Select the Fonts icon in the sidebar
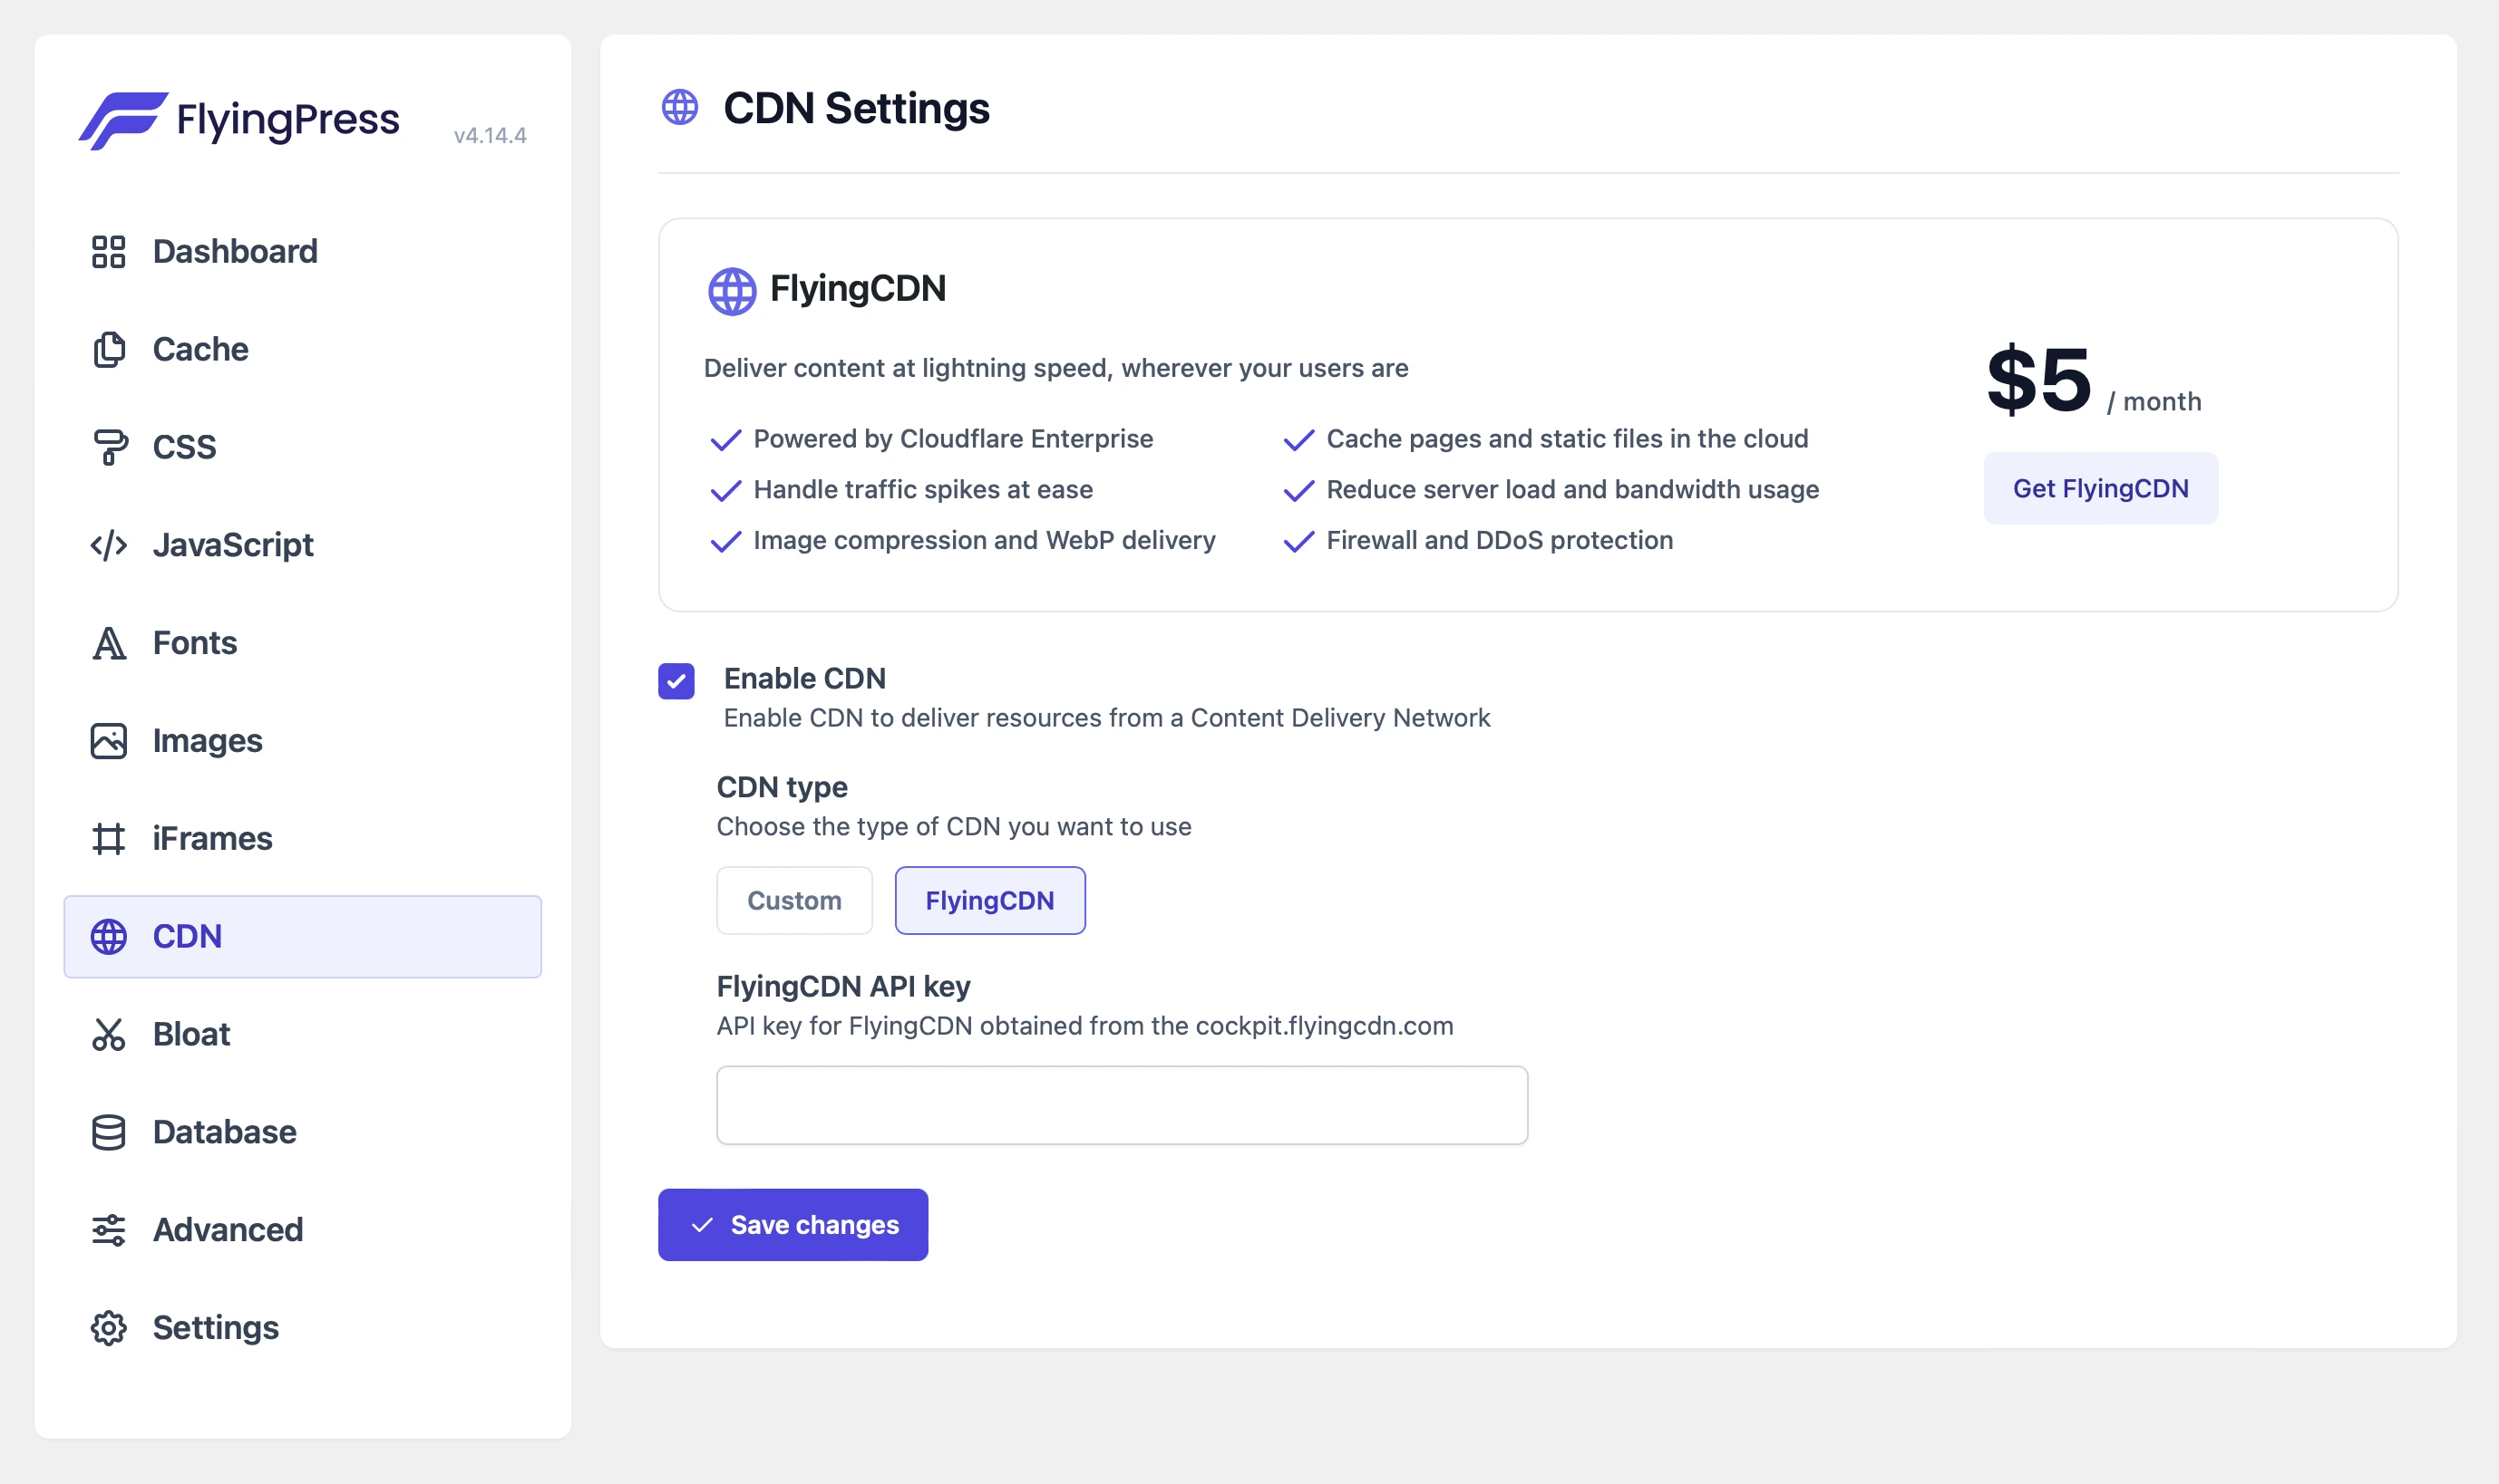The width and height of the screenshot is (2499, 1484). click(x=109, y=643)
